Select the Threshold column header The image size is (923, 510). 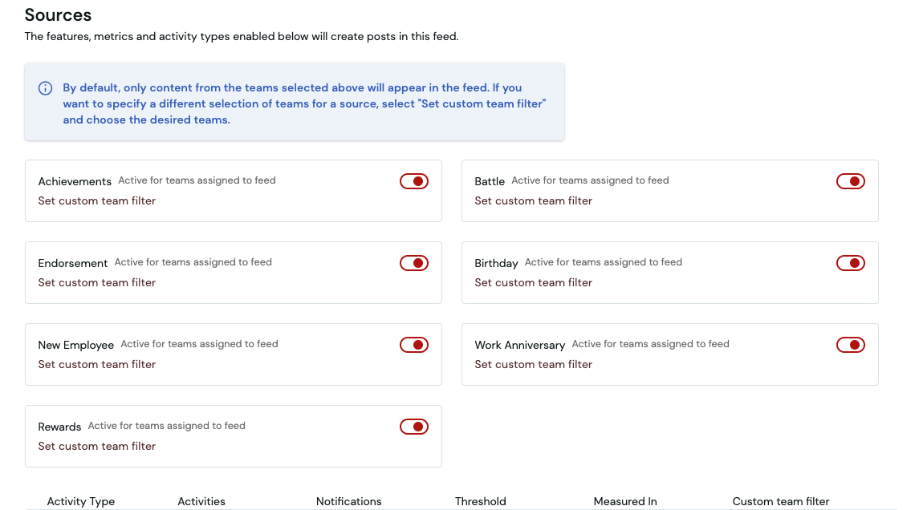click(x=480, y=502)
